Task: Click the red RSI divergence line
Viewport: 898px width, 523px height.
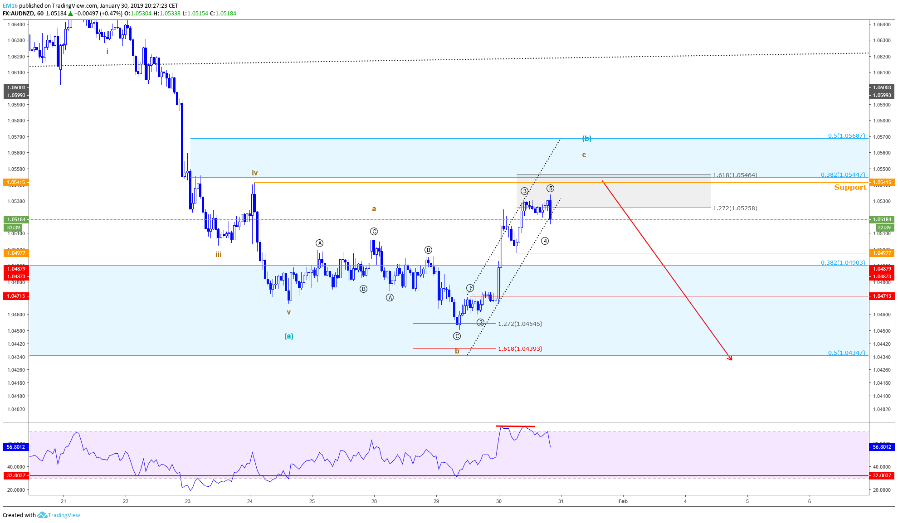Action: pyautogui.click(x=515, y=426)
